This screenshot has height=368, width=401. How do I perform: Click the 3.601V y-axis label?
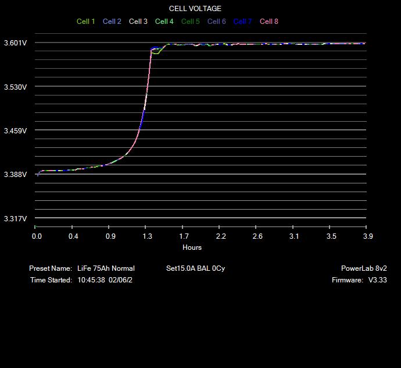(x=16, y=43)
